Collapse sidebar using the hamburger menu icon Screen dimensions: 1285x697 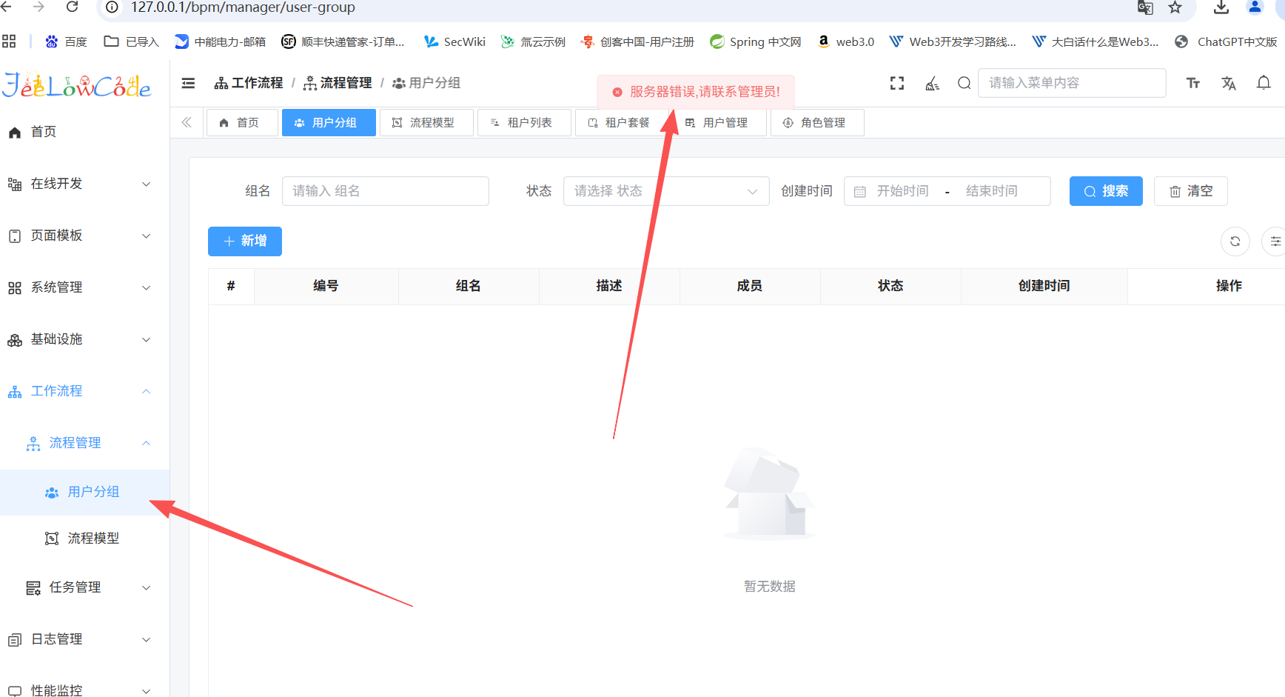(x=189, y=83)
